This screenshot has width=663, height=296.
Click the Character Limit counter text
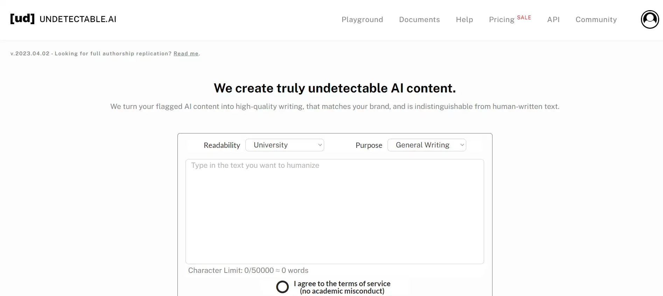point(248,270)
